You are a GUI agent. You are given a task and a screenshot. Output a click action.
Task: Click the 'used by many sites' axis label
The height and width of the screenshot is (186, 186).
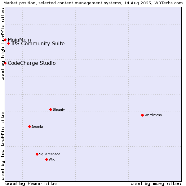pos(156,184)
